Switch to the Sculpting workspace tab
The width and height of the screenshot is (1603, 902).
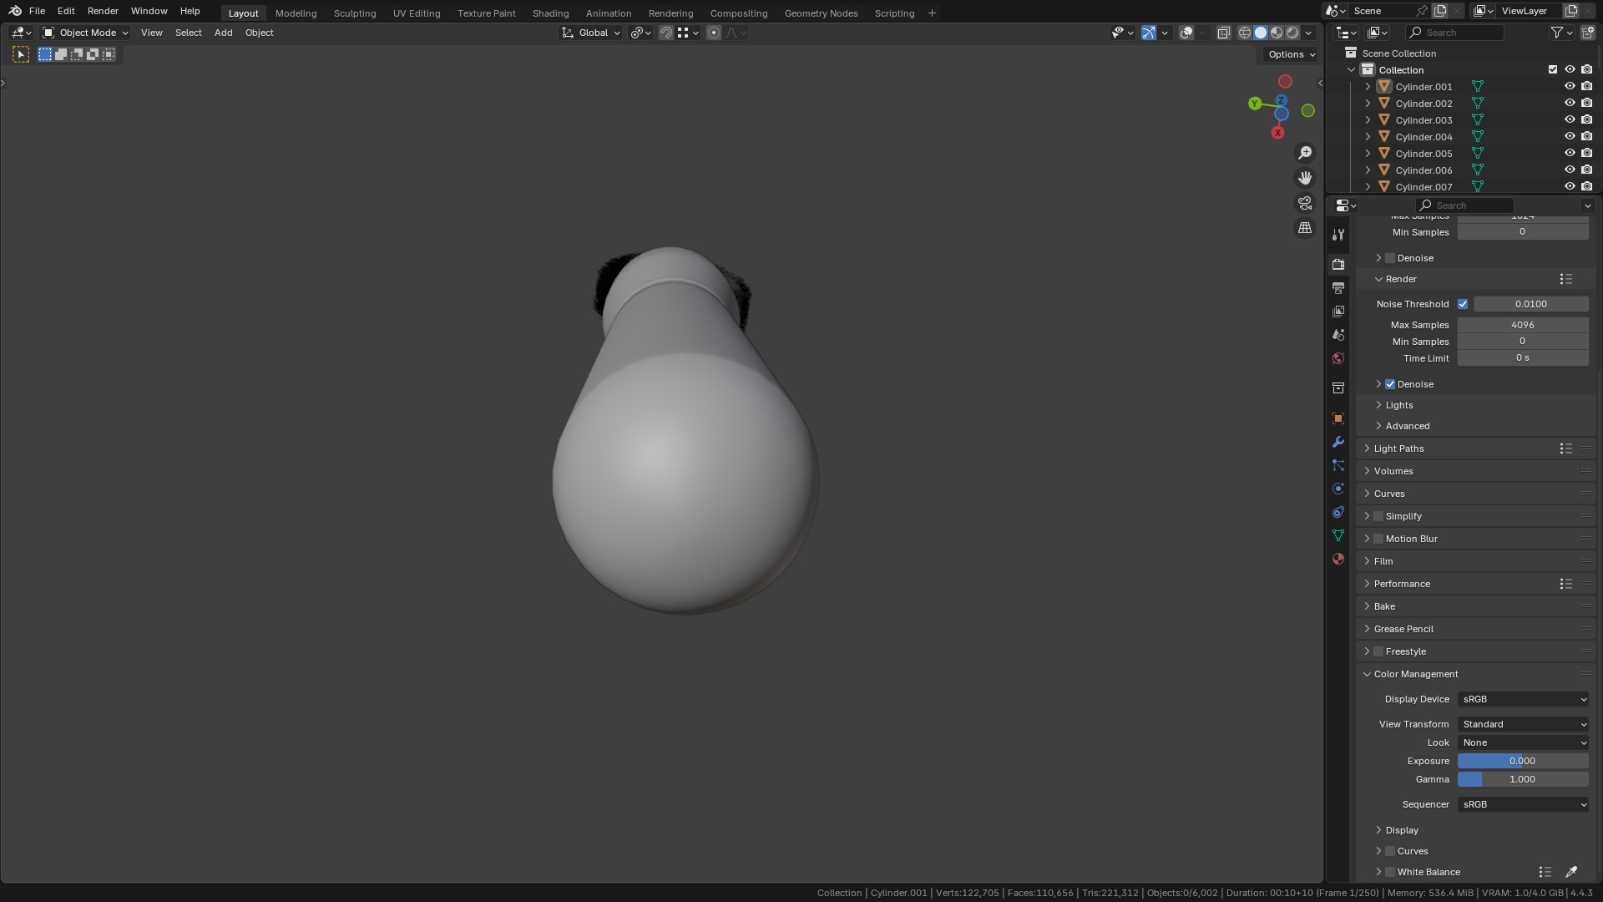[355, 13]
